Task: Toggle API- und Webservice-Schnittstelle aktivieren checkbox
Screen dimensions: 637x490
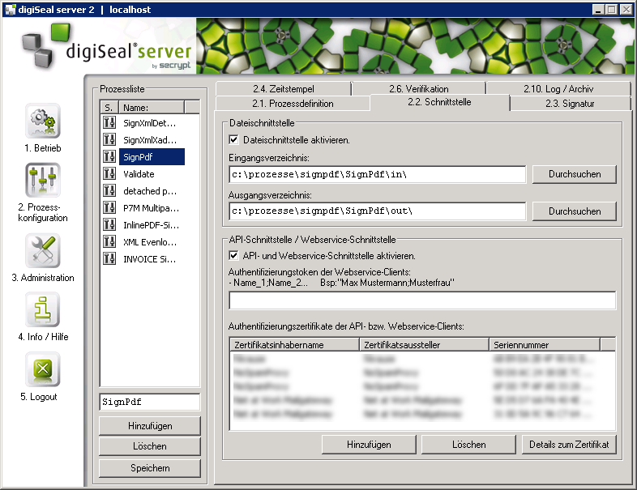Action: (x=233, y=256)
